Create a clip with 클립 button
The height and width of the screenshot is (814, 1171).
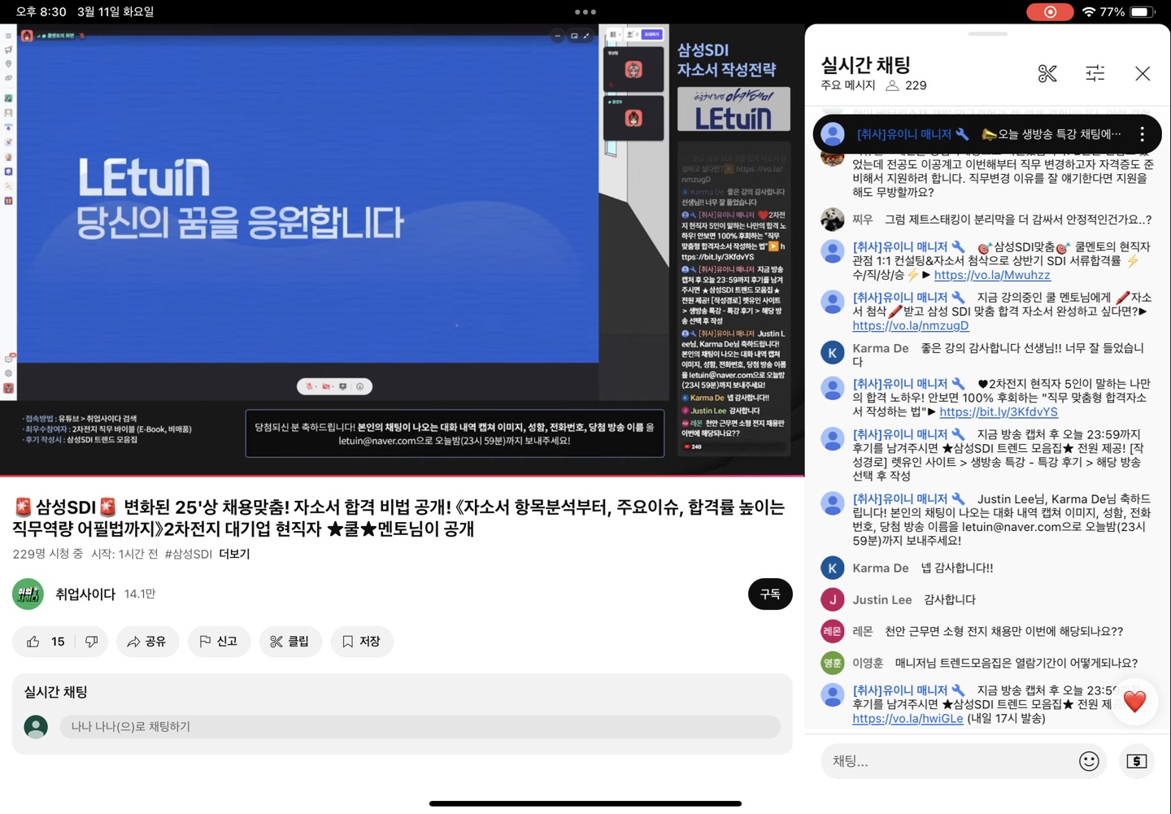pyautogui.click(x=290, y=642)
